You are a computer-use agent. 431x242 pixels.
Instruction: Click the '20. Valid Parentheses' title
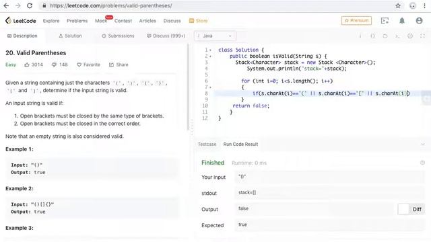click(x=36, y=53)
